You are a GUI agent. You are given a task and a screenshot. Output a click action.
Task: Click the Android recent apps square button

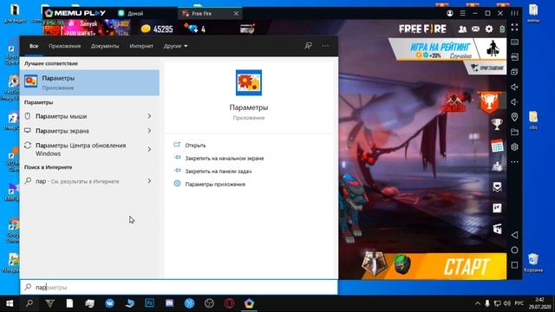[514, 265]
